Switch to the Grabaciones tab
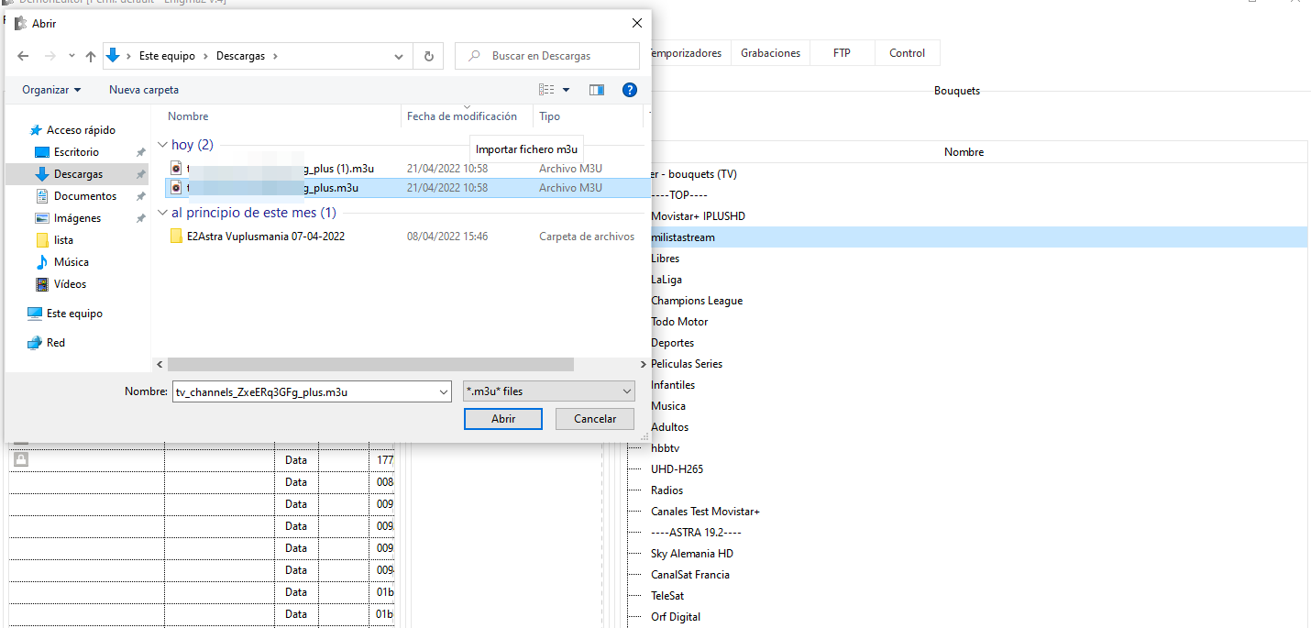The height and width of the screenshot is (628, 1311). (x=770, y=53)
